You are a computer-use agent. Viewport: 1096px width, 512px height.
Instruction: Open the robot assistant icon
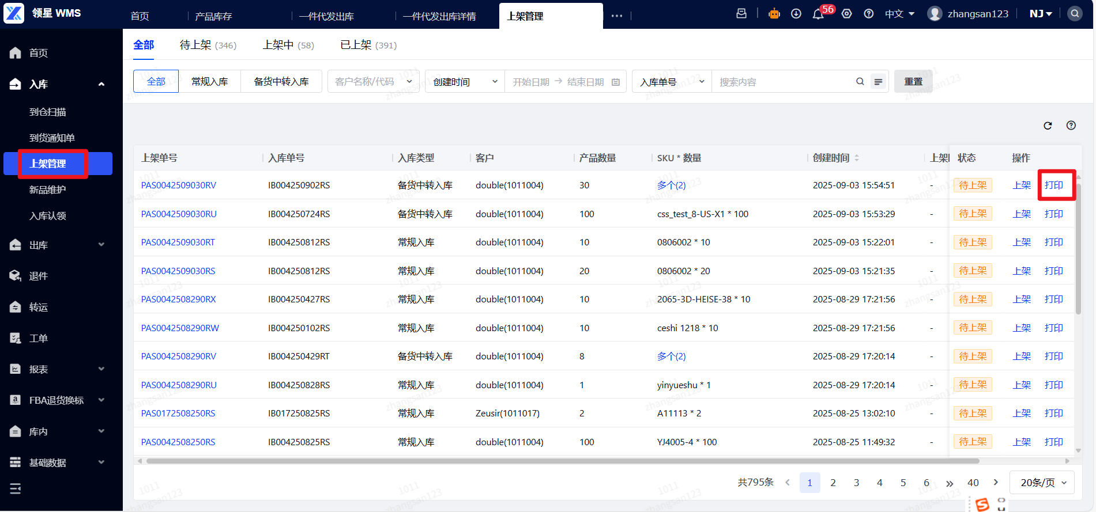tap(774, 14)
